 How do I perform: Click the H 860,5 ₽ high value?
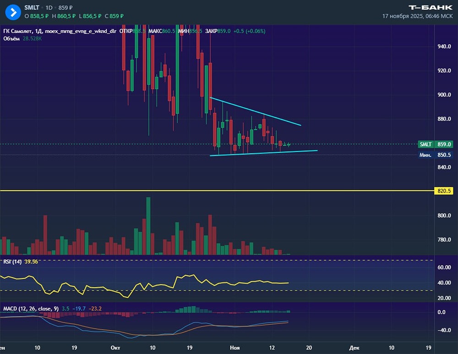(64, 16)
